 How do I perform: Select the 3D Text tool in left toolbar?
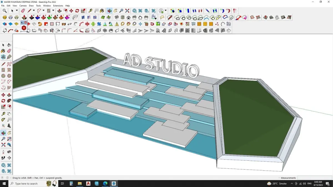point(9,126)
